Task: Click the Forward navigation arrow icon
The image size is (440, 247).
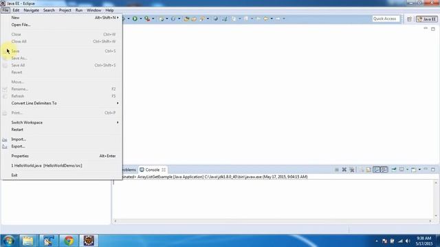Action: click(278, 19)
